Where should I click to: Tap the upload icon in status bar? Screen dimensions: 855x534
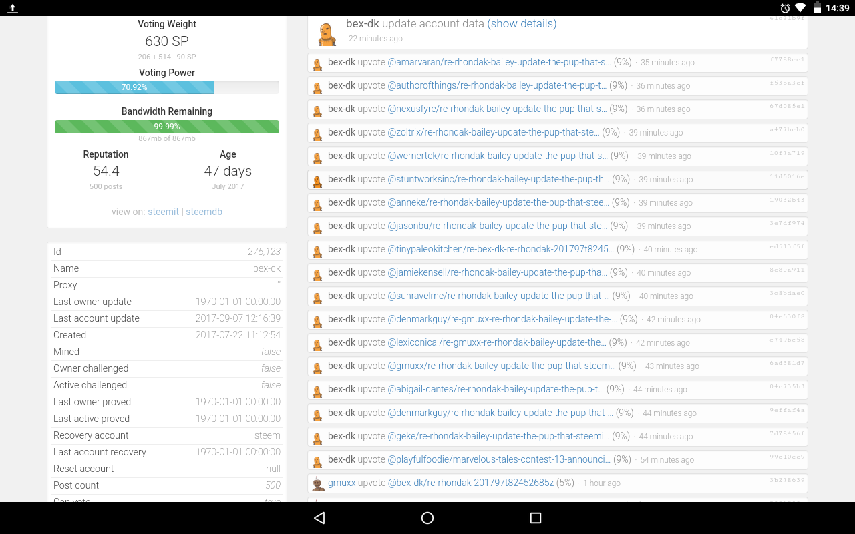pos(13,8)
